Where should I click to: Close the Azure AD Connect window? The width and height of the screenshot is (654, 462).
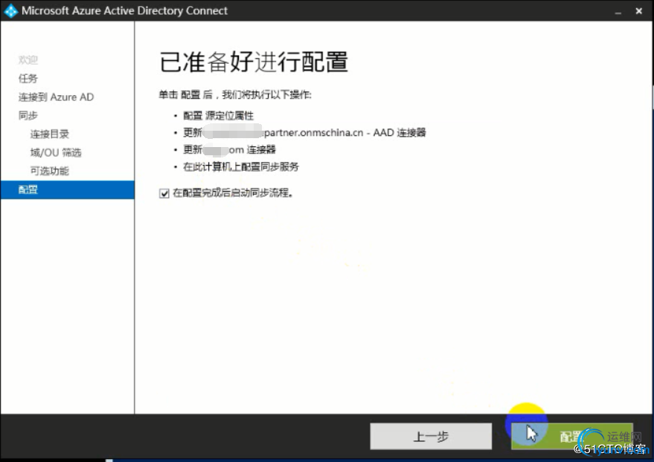pos(638,11)
